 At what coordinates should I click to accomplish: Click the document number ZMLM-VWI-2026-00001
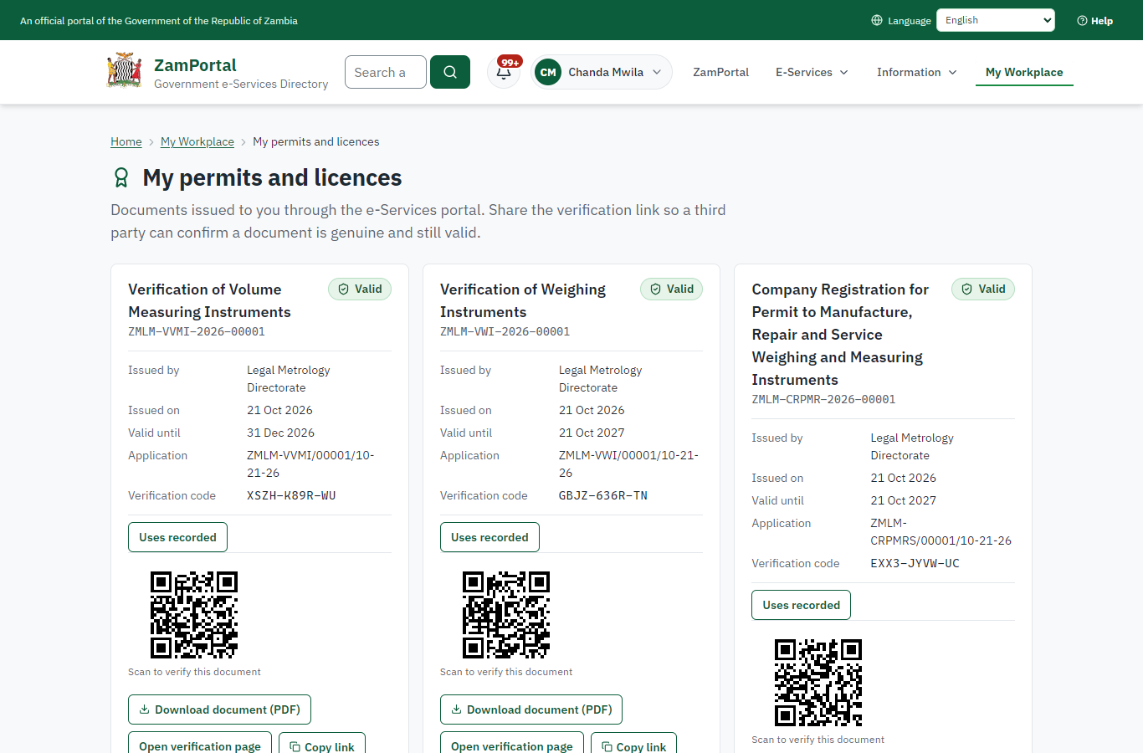point(505,331)
